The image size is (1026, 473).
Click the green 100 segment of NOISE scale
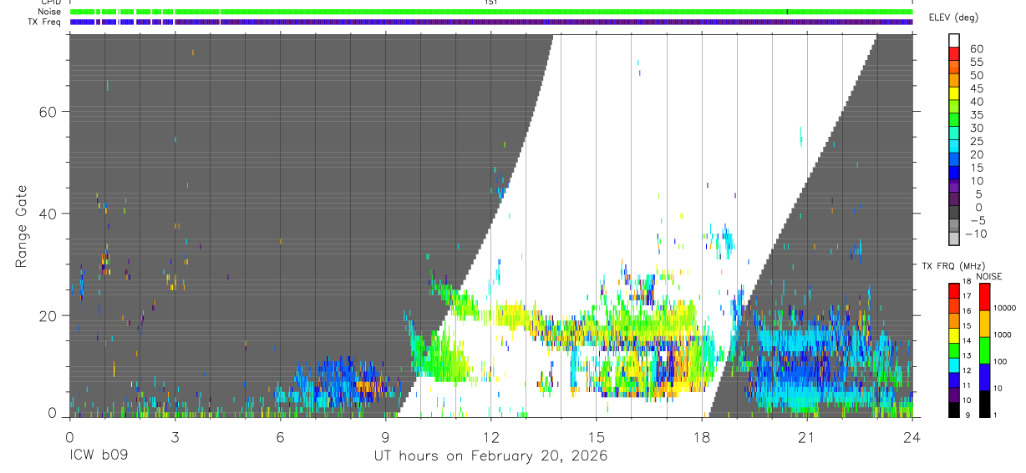(984, 350)
